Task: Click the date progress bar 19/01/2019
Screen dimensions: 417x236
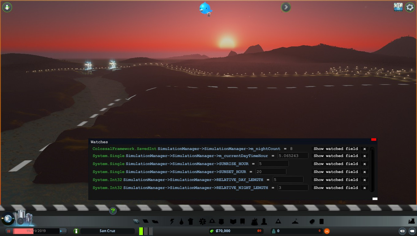Action: (36, 231)
